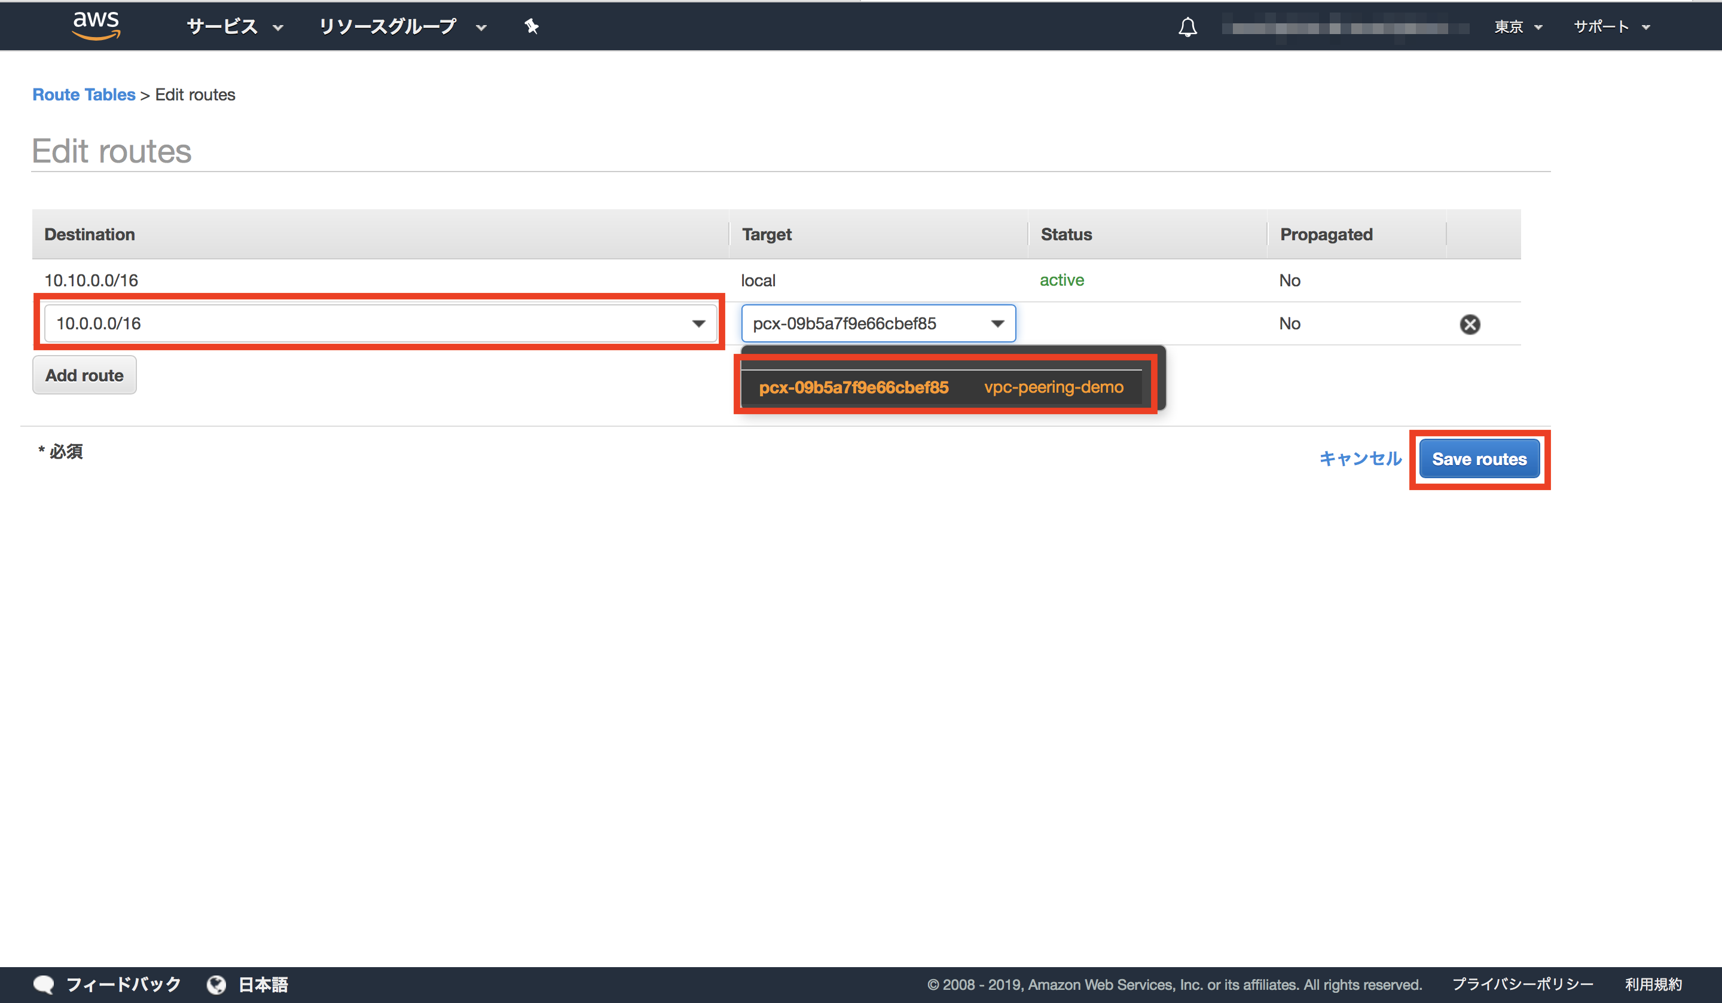Click the キャンセル link

click(1360, 458)
